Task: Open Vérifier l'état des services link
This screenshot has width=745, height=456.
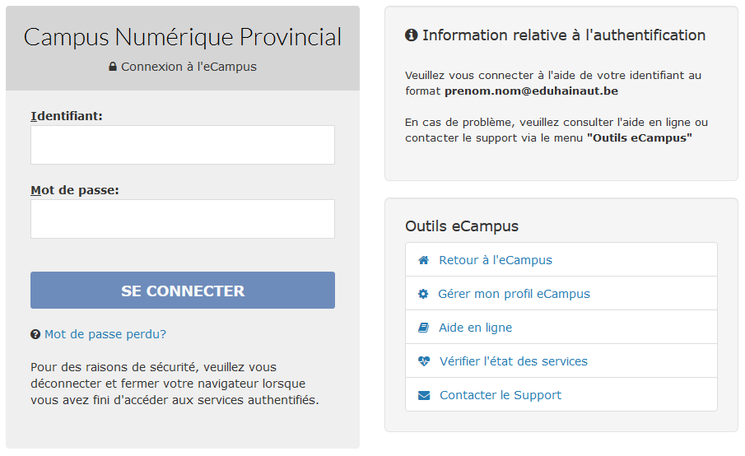Action: (513, 361)
